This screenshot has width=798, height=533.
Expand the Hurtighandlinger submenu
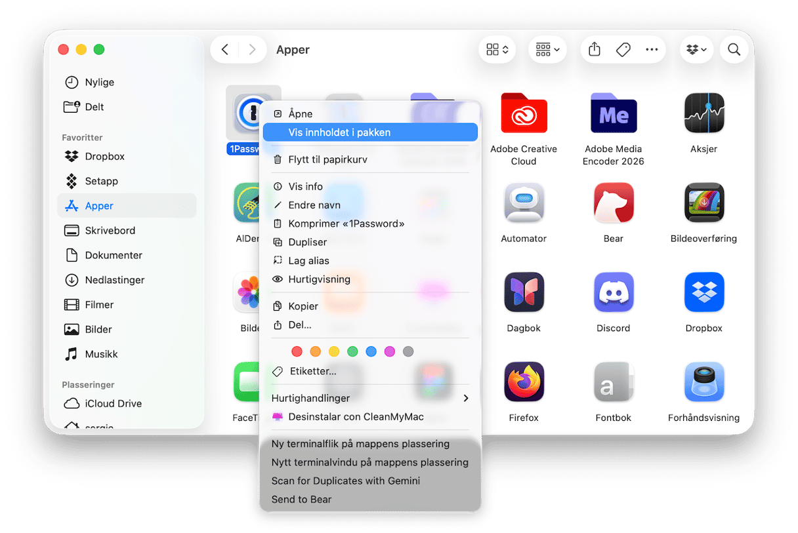click(371, 398)
